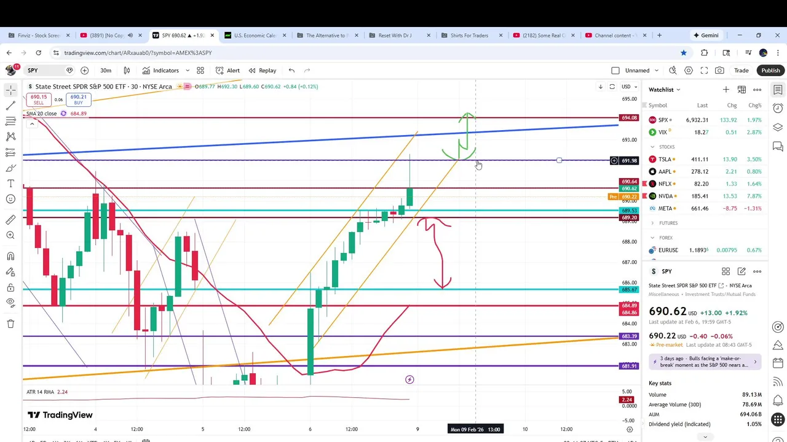The height and width of the screenshot is (442, 787).
Task: Select NVDA in the watchlist
Action: pos(705,196)
